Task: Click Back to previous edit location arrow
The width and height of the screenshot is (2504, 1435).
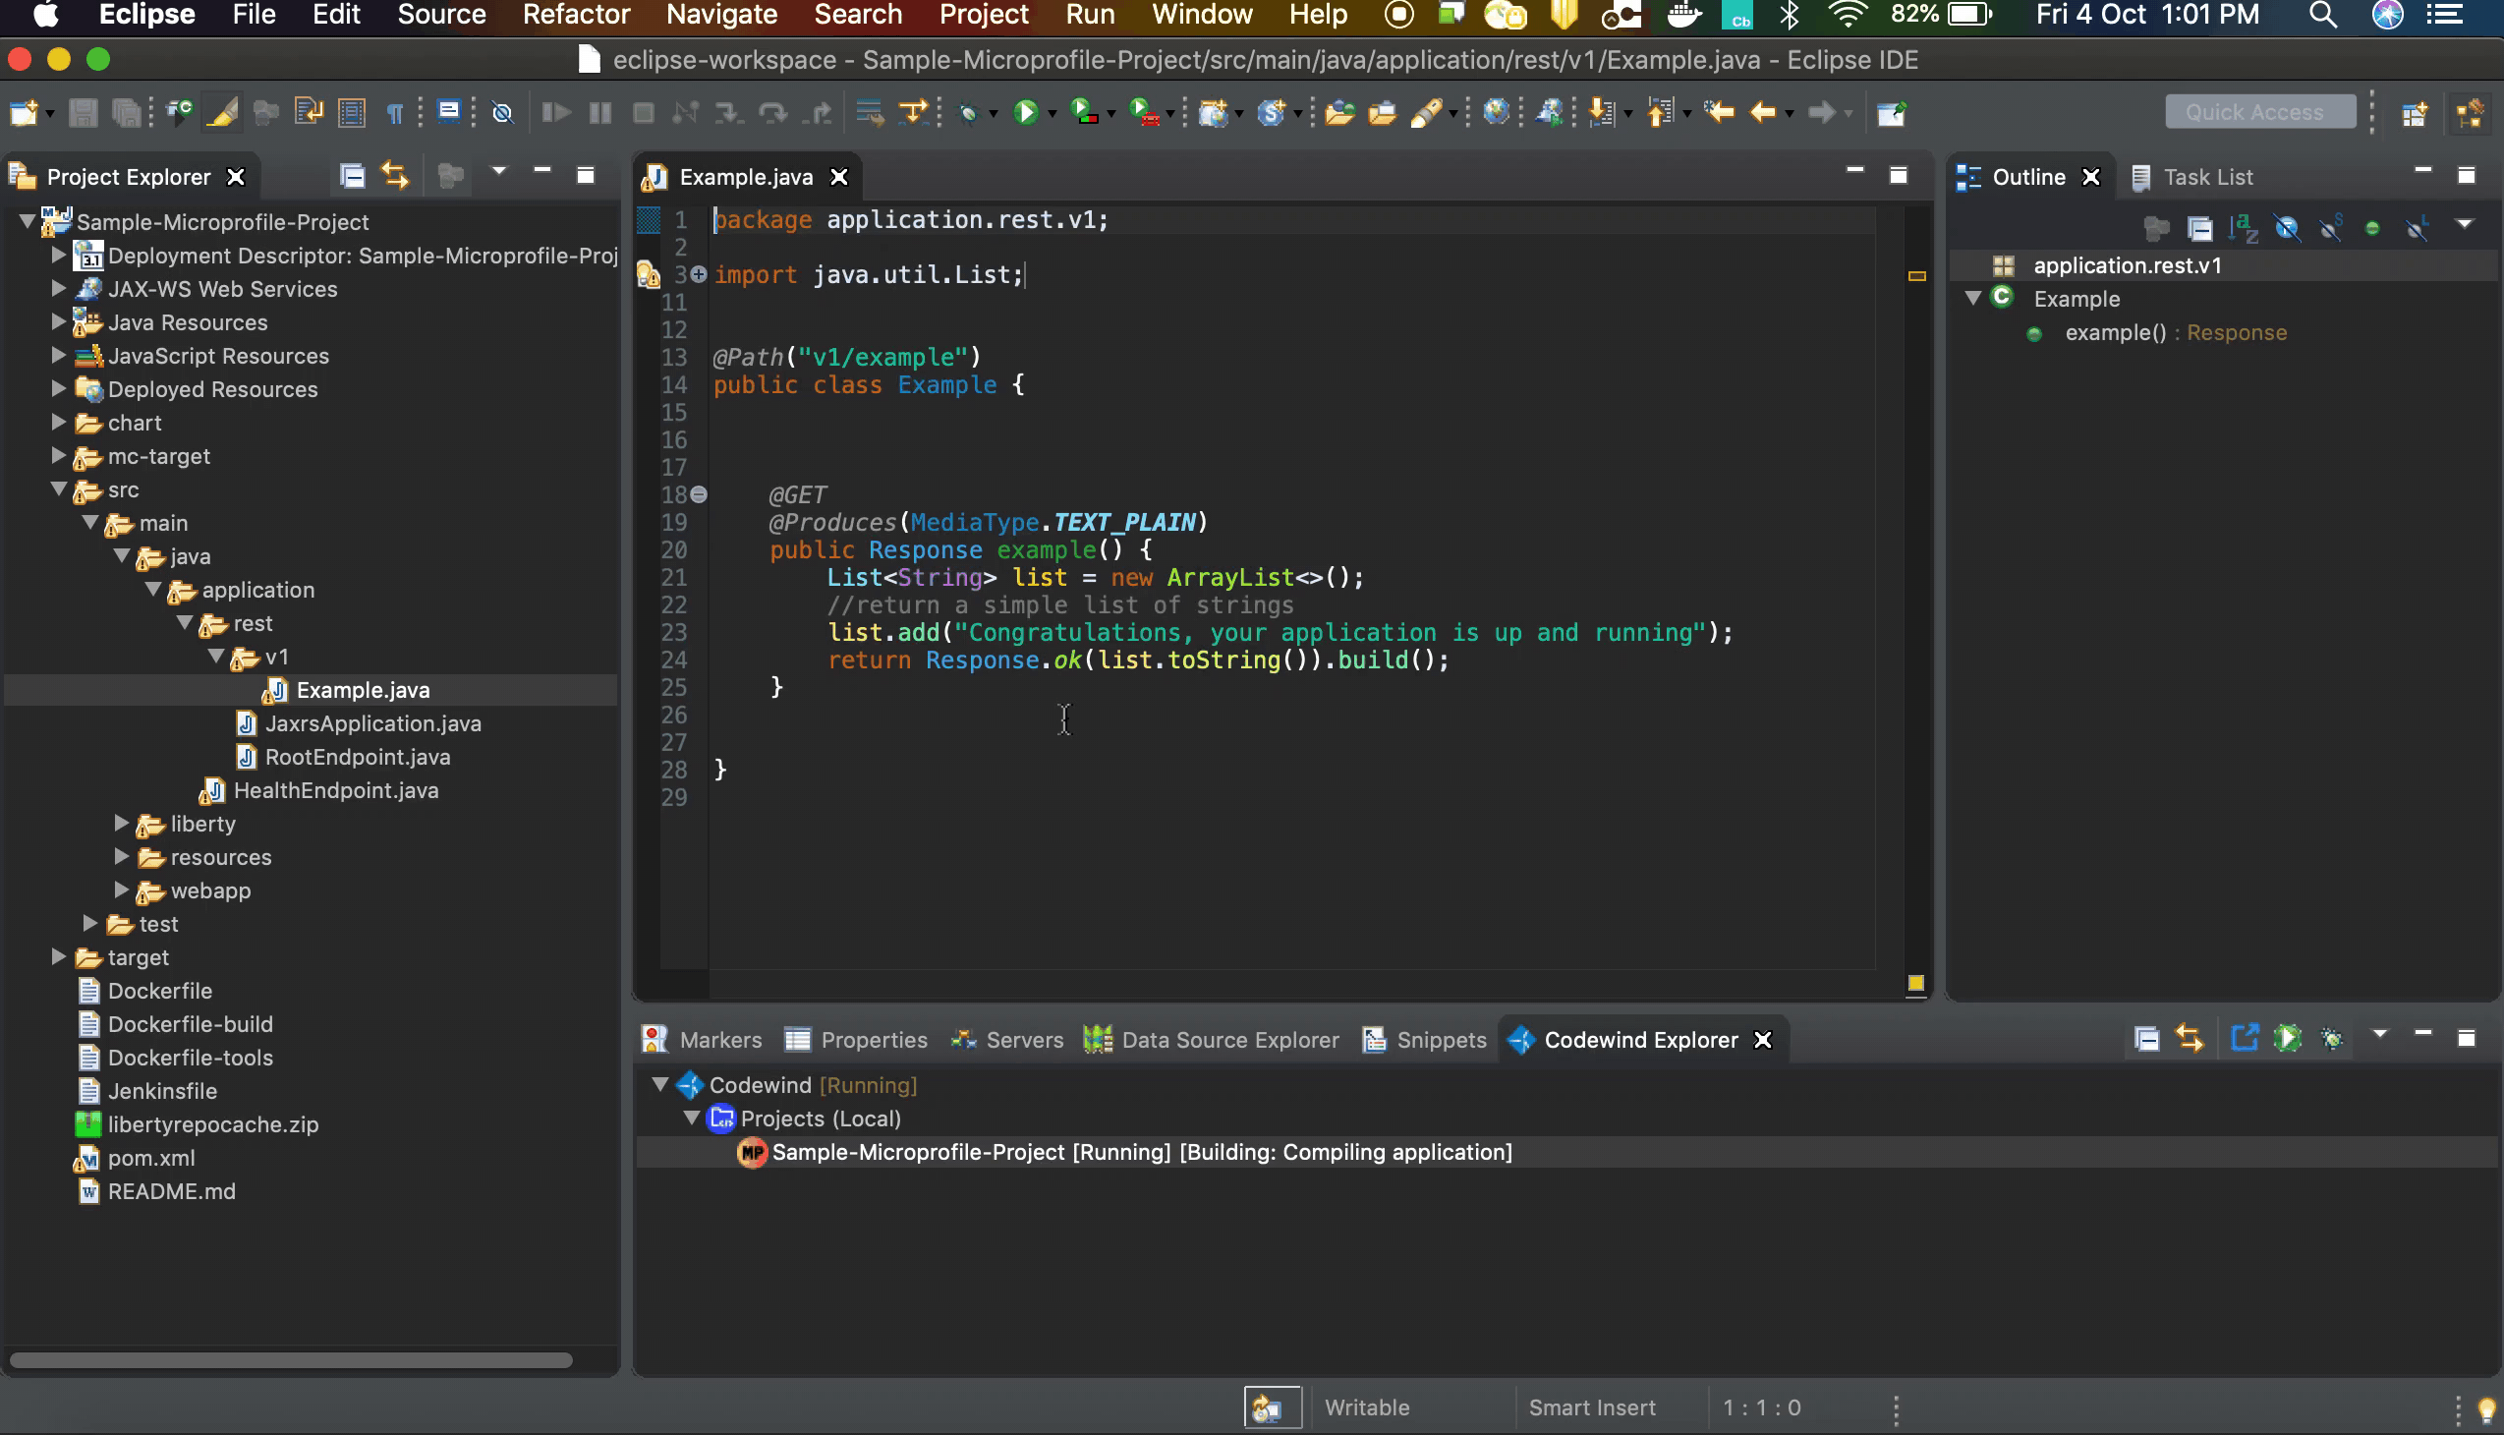Action: tap(1762, 112)
